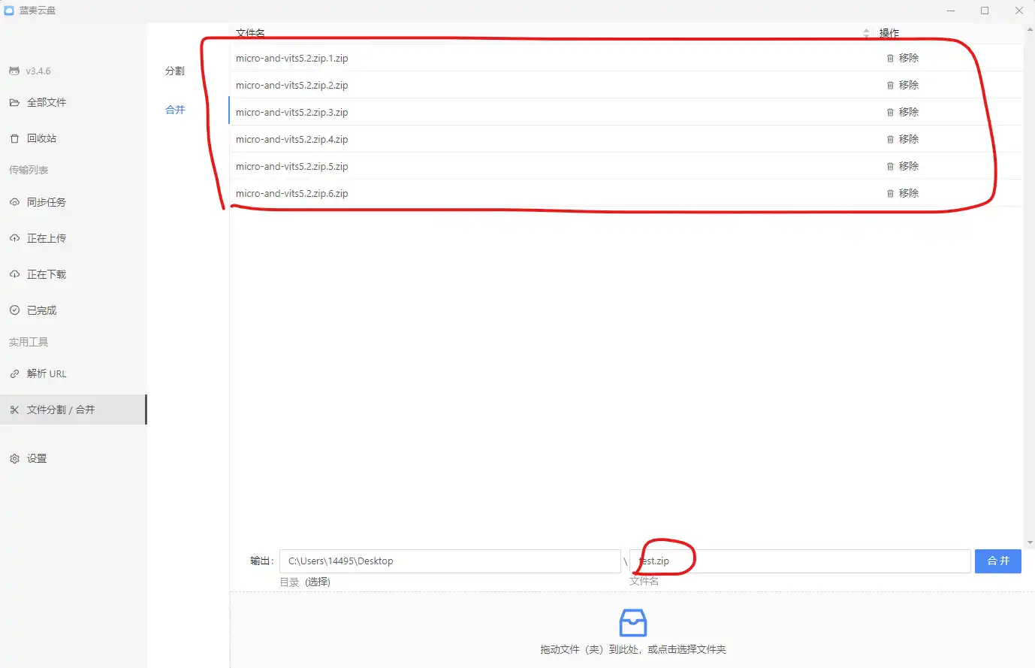
Task: Click the 回收站 trash icon
Action: (x=14, y=139)
